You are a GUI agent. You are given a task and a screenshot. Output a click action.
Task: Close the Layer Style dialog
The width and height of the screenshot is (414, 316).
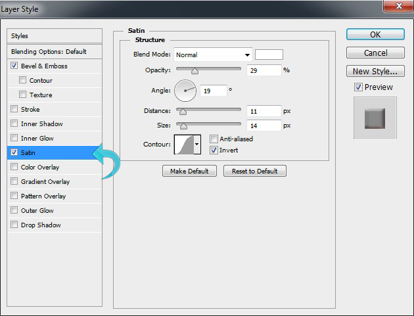click(x=398, y=6)
